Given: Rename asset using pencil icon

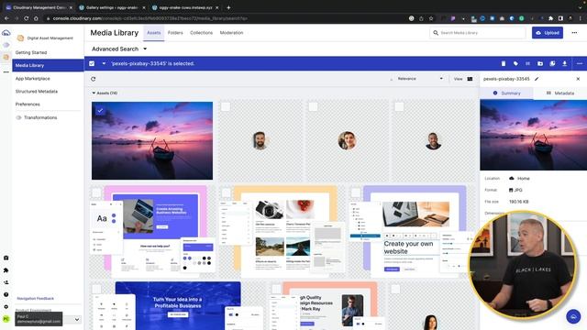Looking at the screenshot, I should 537,79.
